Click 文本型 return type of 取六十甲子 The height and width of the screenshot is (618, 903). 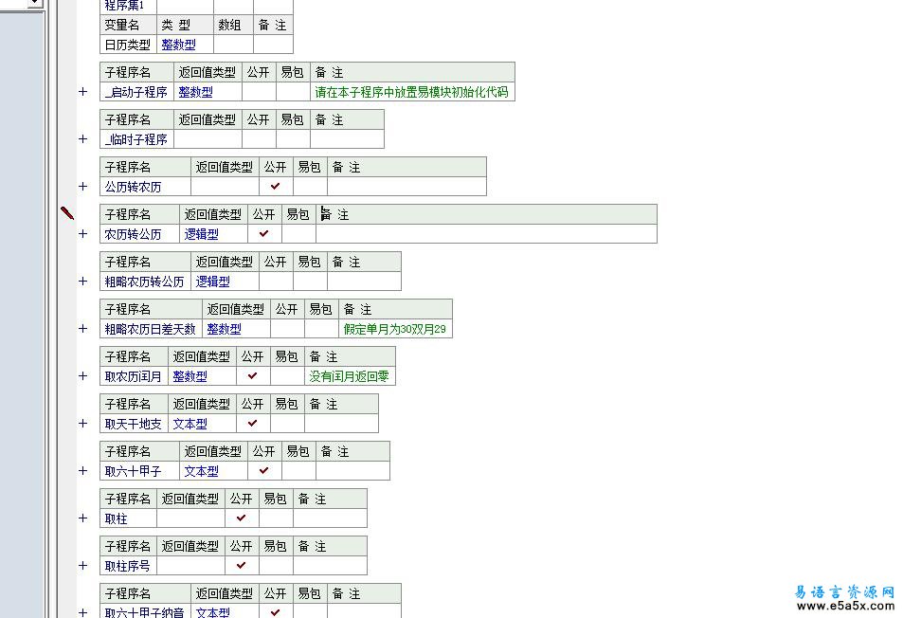pyautogui.click(x=202, y=470)
